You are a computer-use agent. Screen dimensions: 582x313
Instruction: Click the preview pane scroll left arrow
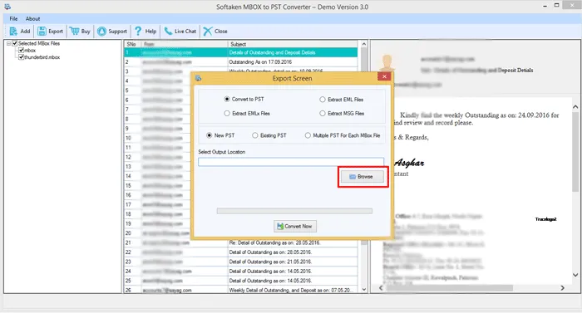tap(381, 288)
